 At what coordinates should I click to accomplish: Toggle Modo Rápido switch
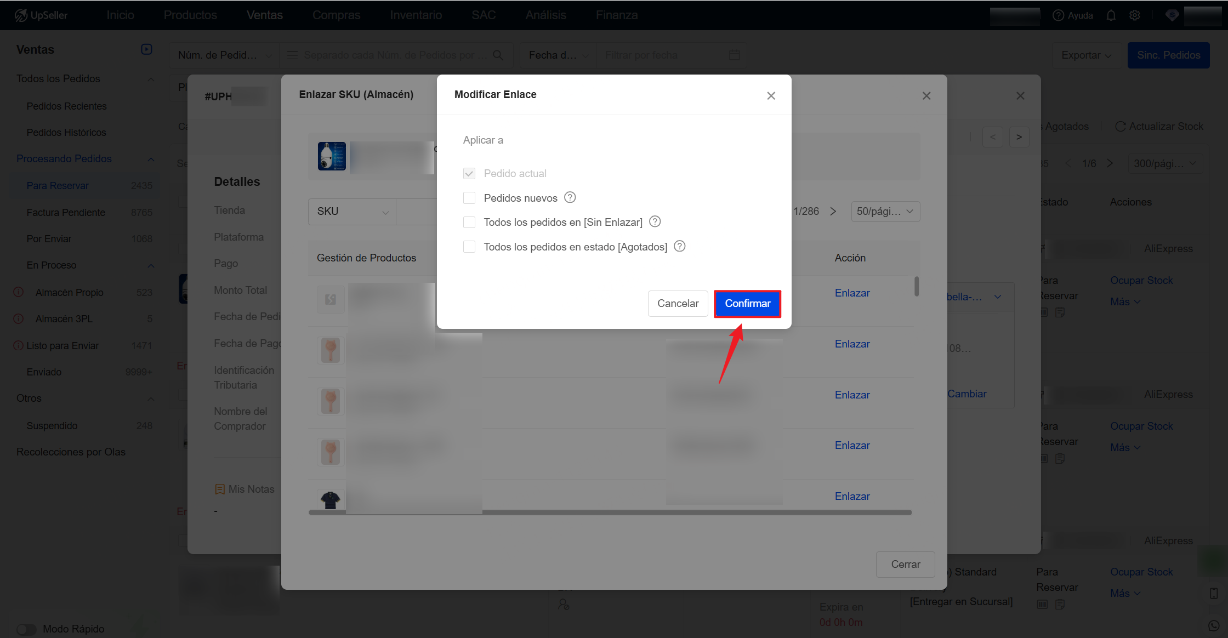[x=26, y=629]
